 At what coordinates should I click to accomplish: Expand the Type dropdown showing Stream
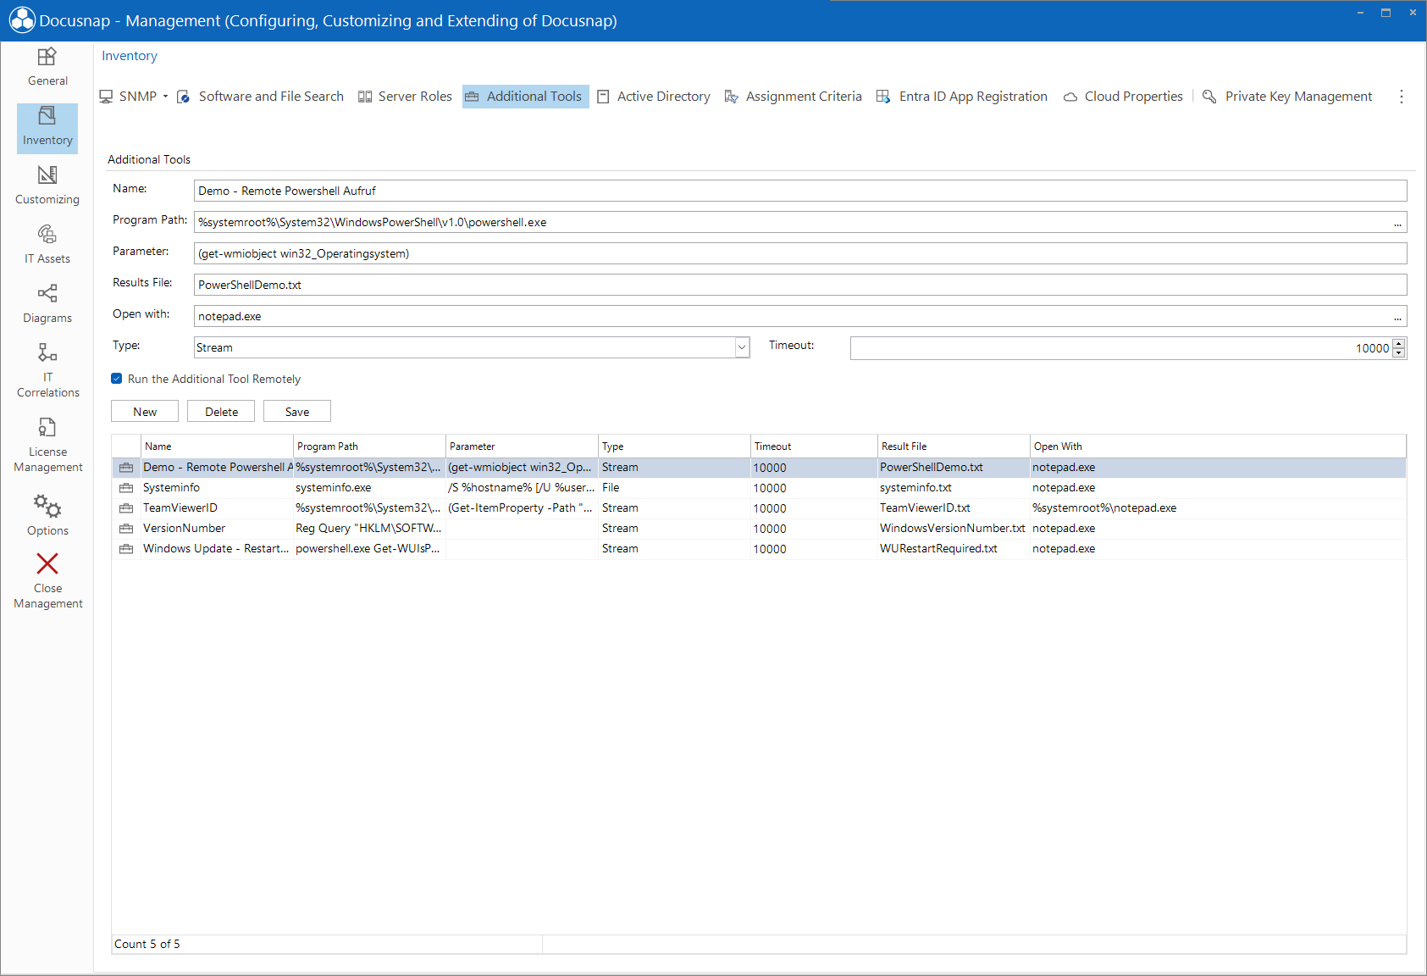click(x=742, y=347)
